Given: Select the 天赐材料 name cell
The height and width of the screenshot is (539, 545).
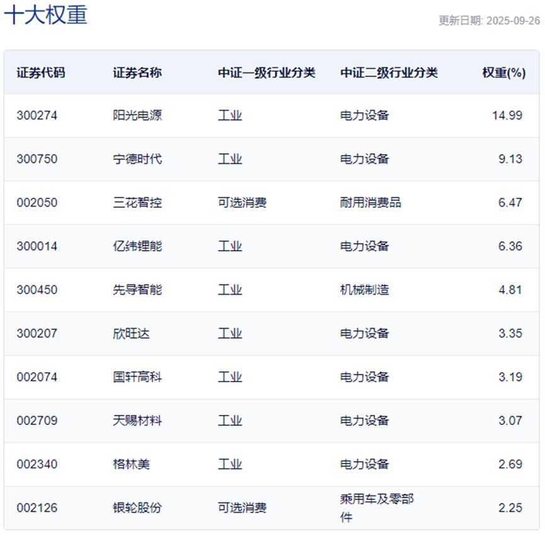Looking at the screenshot, I should point(137,421).
